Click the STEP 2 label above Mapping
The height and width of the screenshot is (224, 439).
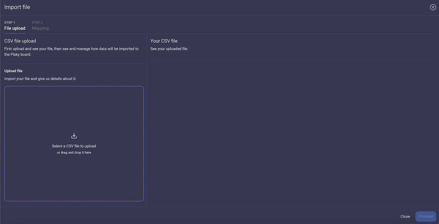(x=37, y=22)
